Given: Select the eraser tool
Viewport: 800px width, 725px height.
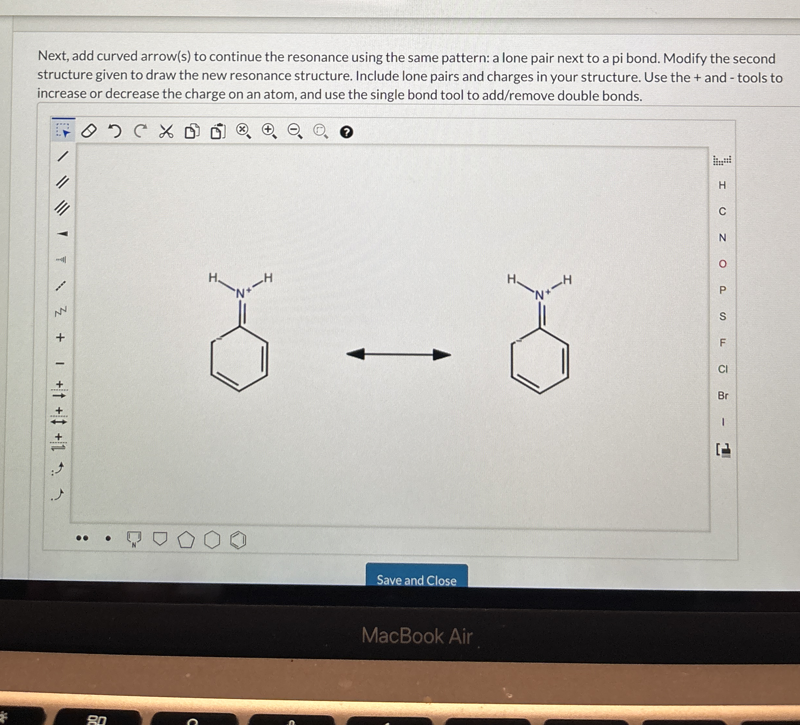Looking at the screenshot, I should [89, 131].
